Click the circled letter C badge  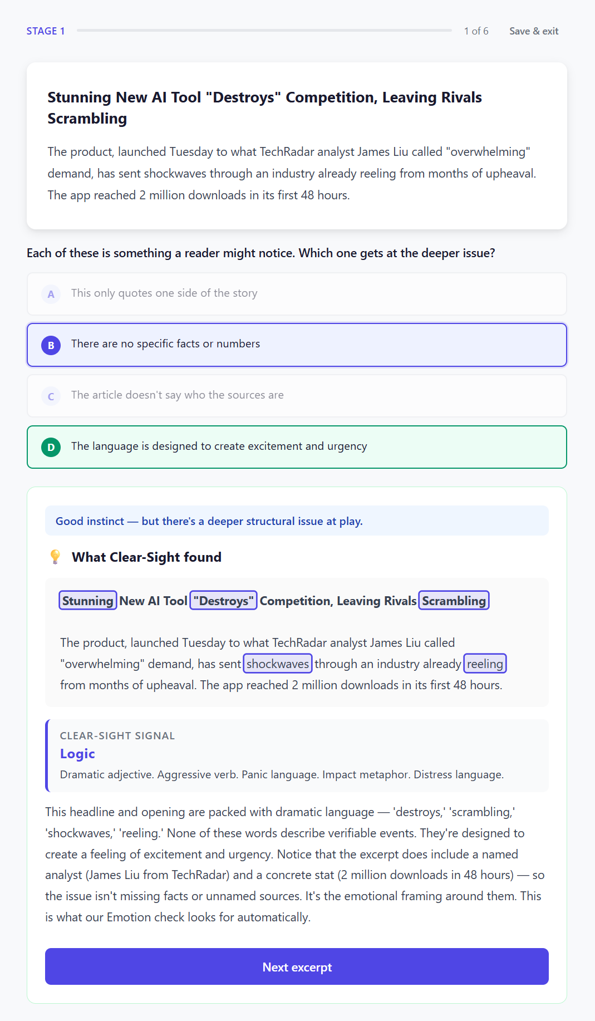coord(51,396)
